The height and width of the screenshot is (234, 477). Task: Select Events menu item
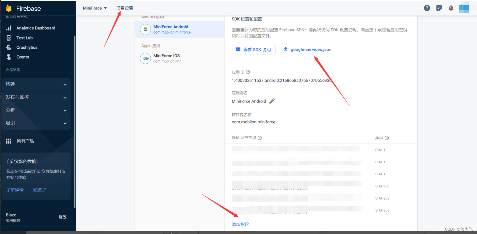tap(23, 57)
